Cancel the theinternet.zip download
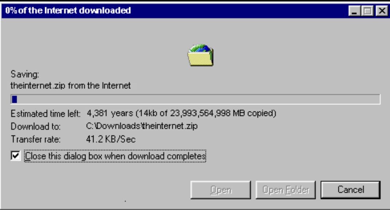Viewport: 390px width, 210px height. [350, 190]
